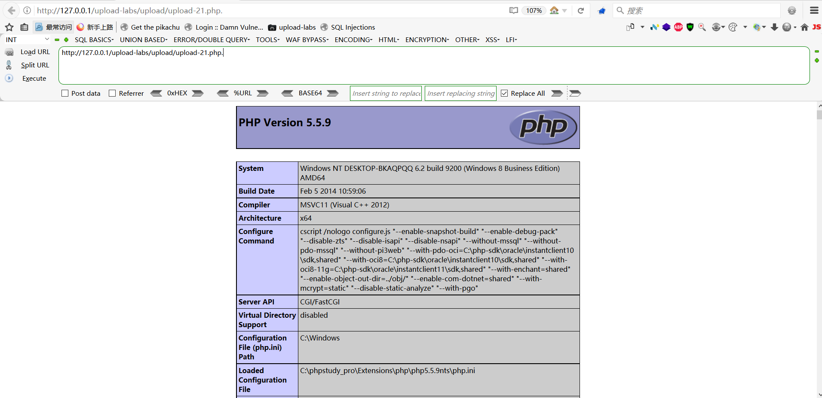
Task: Open the 最常访问 bookmarks folder
Action: point(54,27)
